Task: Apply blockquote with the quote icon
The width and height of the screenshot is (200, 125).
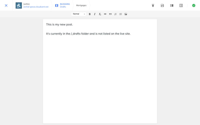Action: coord(110,14)
